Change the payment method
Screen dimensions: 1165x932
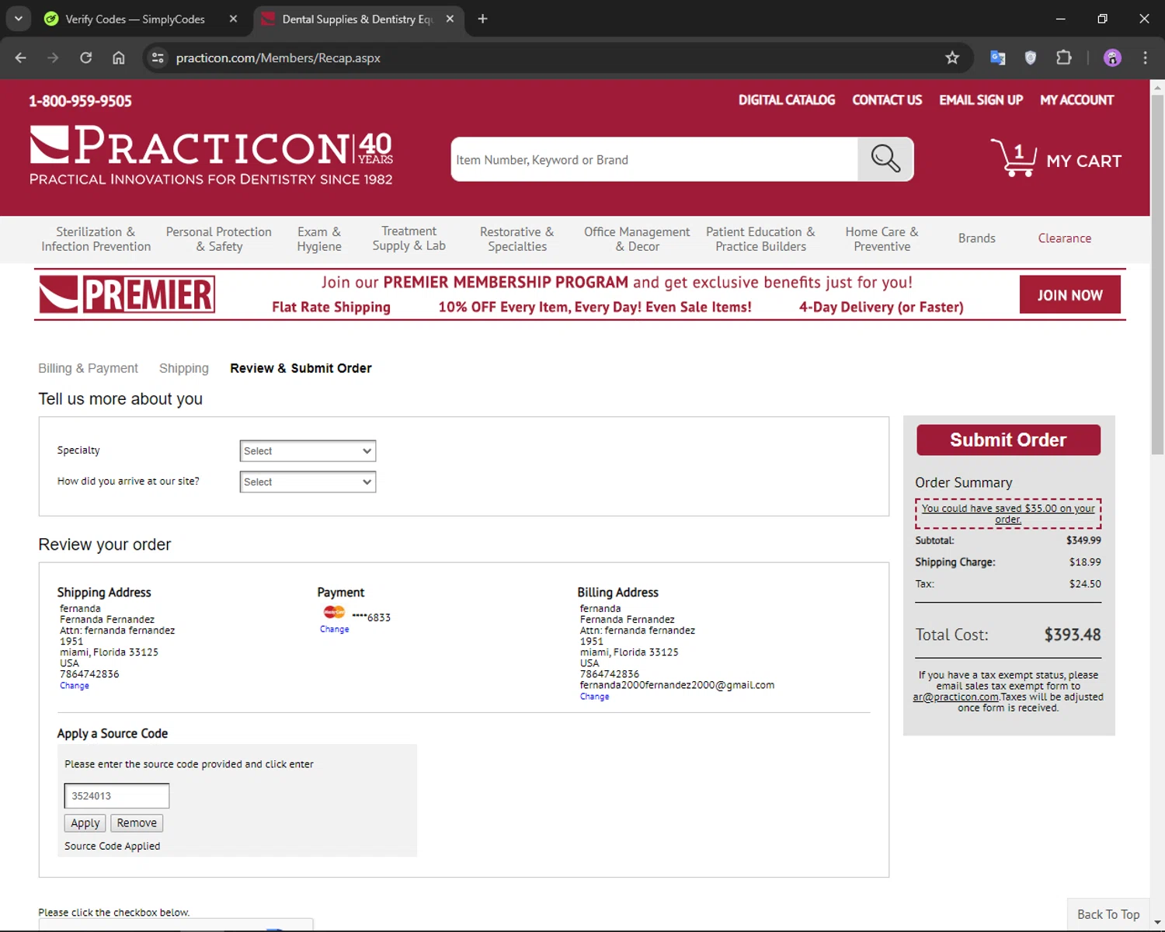(335, 629)
